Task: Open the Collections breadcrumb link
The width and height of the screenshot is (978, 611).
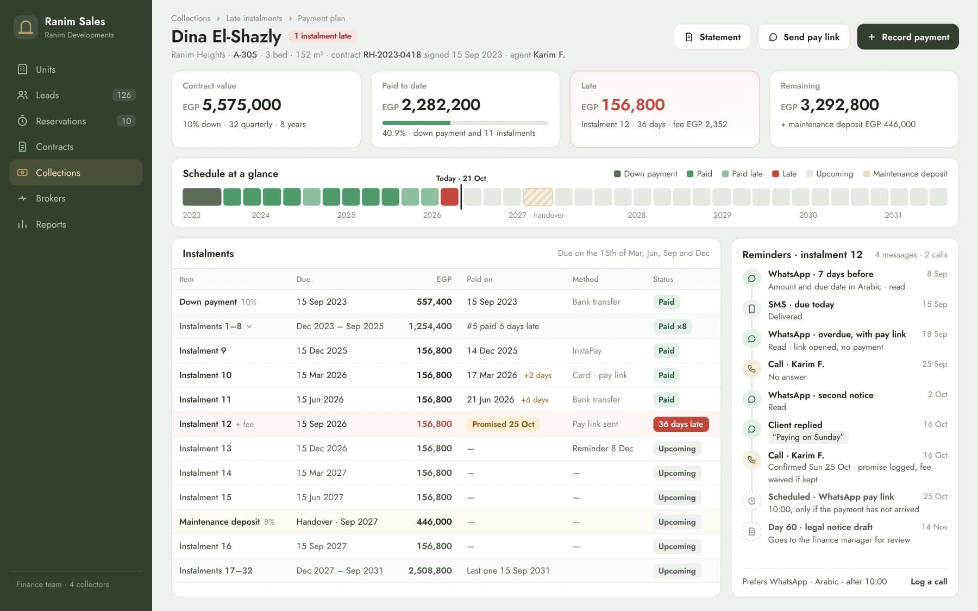Action: pos(191,18)
